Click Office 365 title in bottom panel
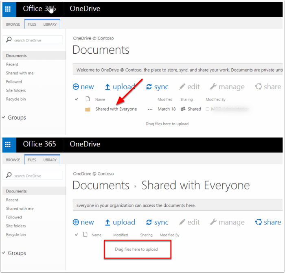 [x=39, y=144]
